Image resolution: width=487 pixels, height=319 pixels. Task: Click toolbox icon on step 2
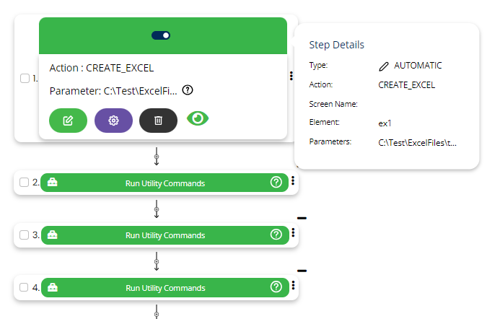[52, 183]
